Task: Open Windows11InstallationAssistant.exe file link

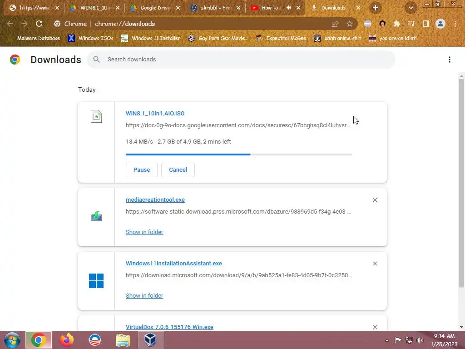Action: point(174,263)
